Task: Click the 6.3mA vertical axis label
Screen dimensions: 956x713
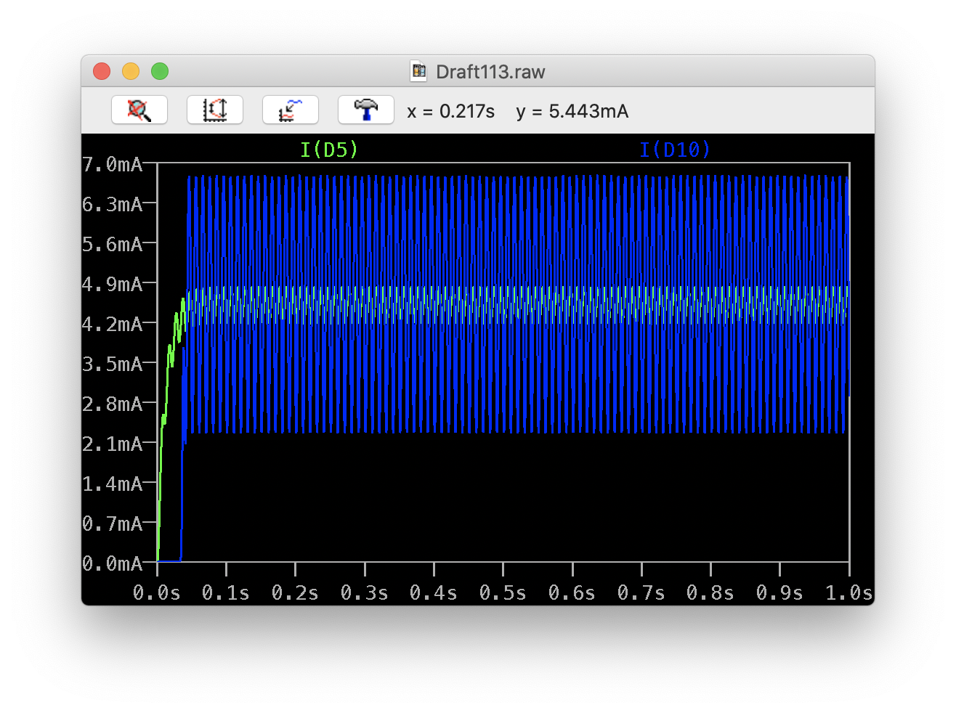Action: coord(113,205)
